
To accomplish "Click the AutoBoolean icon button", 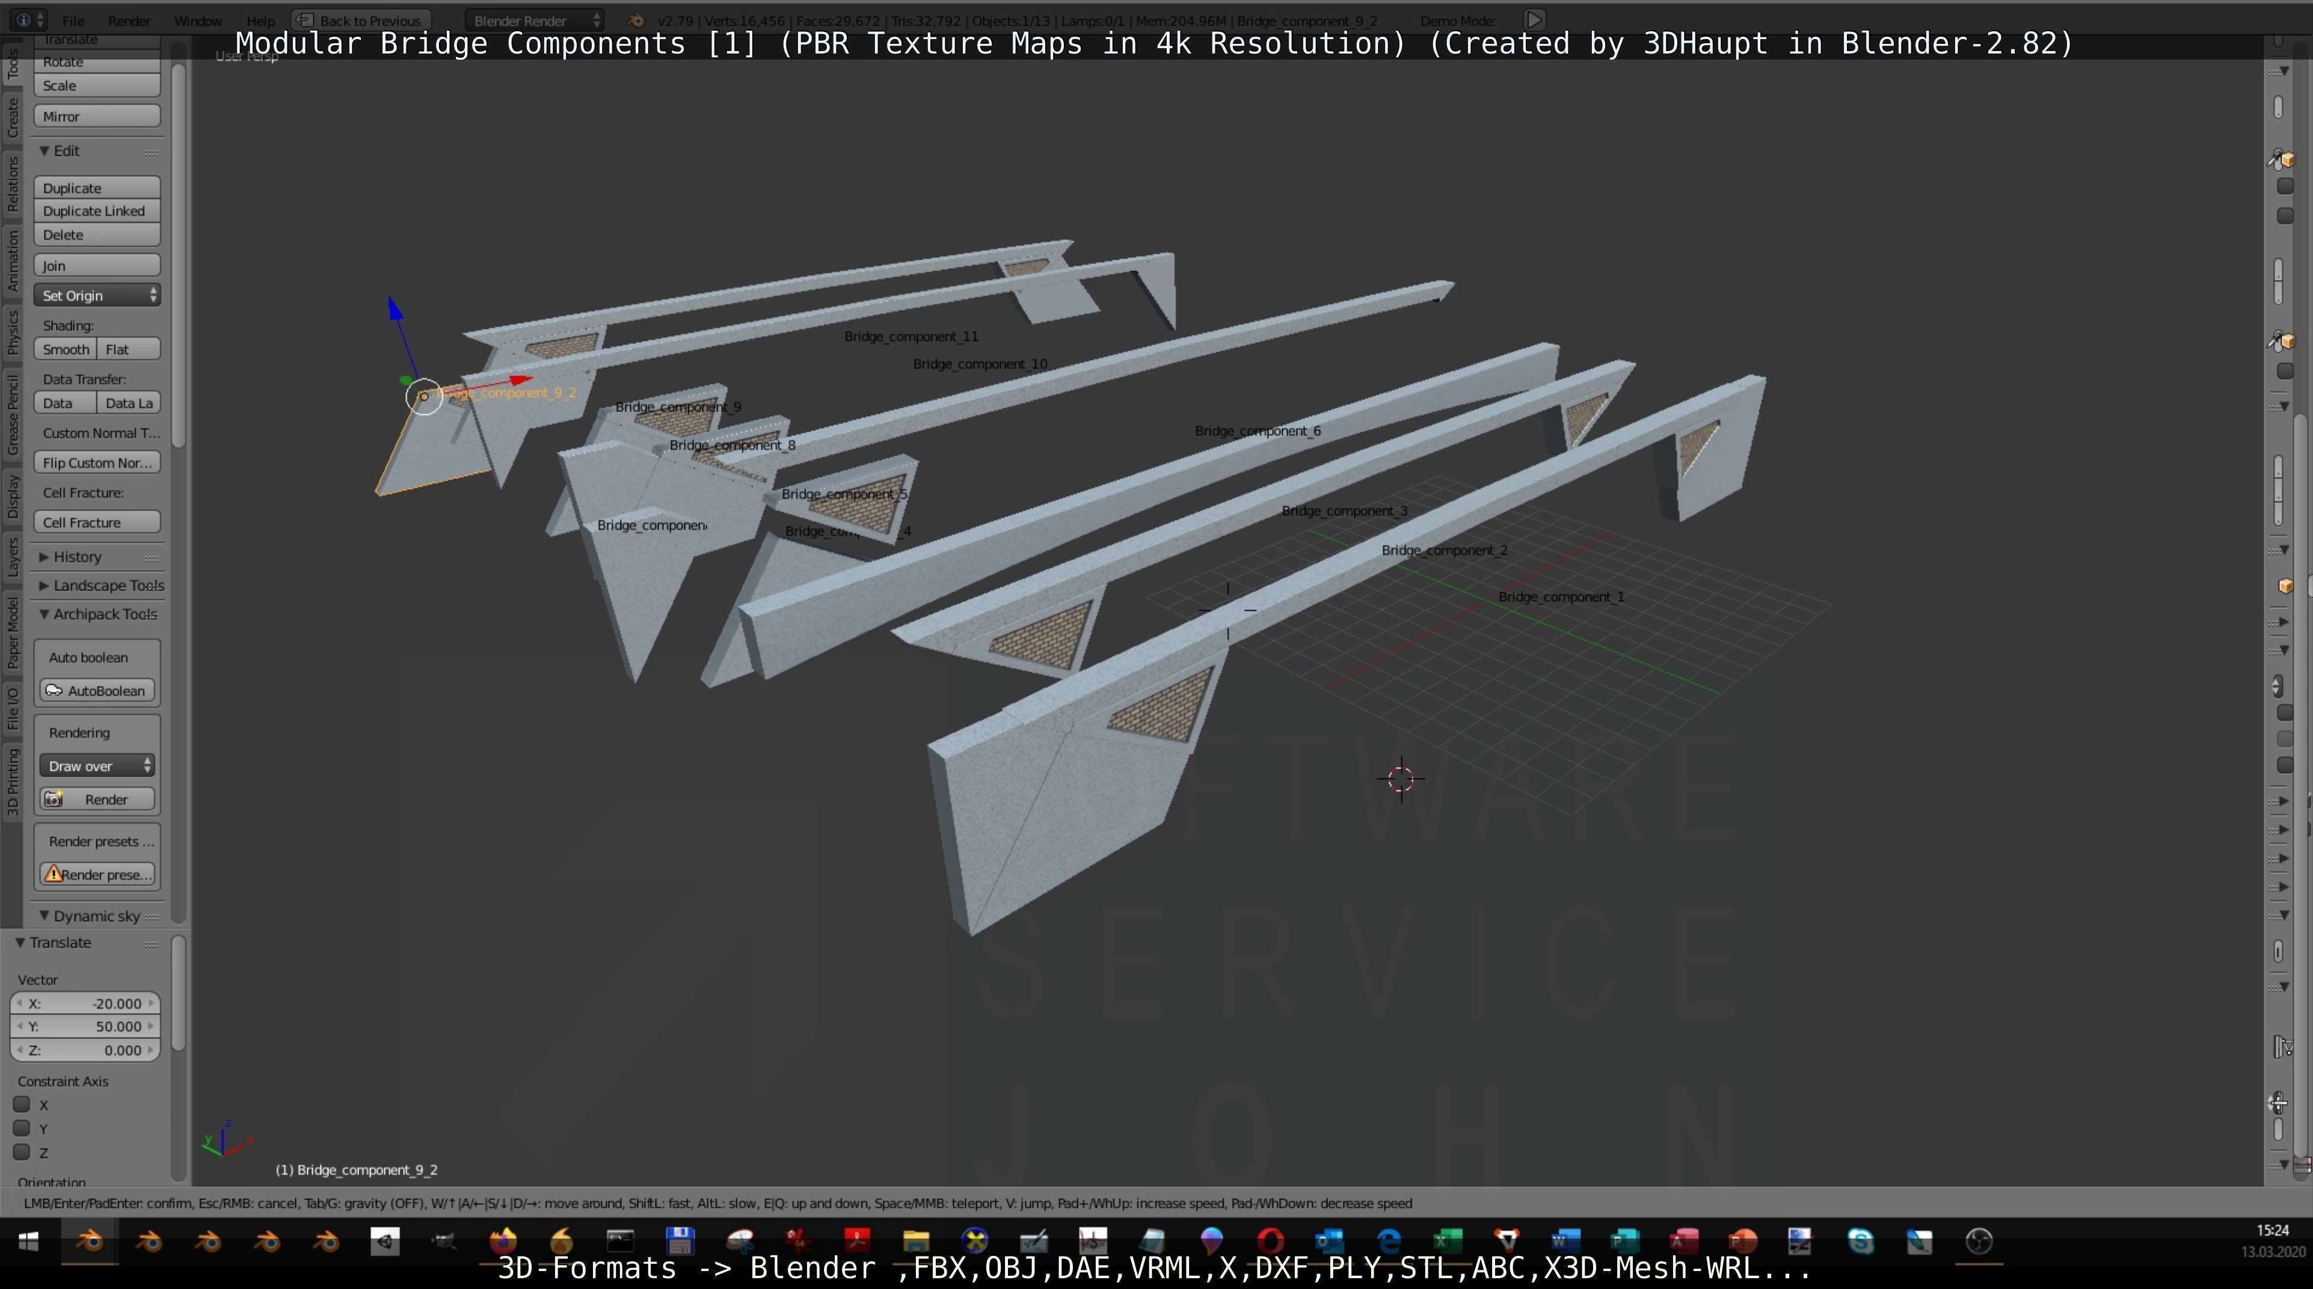I will pyautogui.click(x=97, y=690).
